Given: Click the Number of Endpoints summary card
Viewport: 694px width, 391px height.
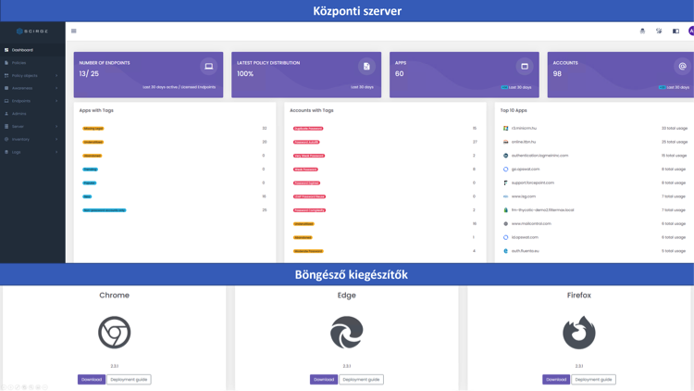Looking at the screenshot, I should (148, 74).
